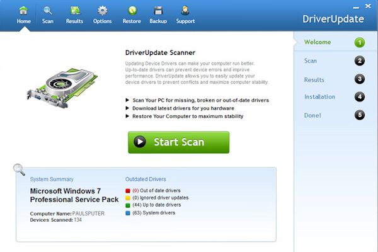Click the "Scan Your PC for missing" bullet
Viewport: 378px width, 252px height.
click(x=200, y=100)
